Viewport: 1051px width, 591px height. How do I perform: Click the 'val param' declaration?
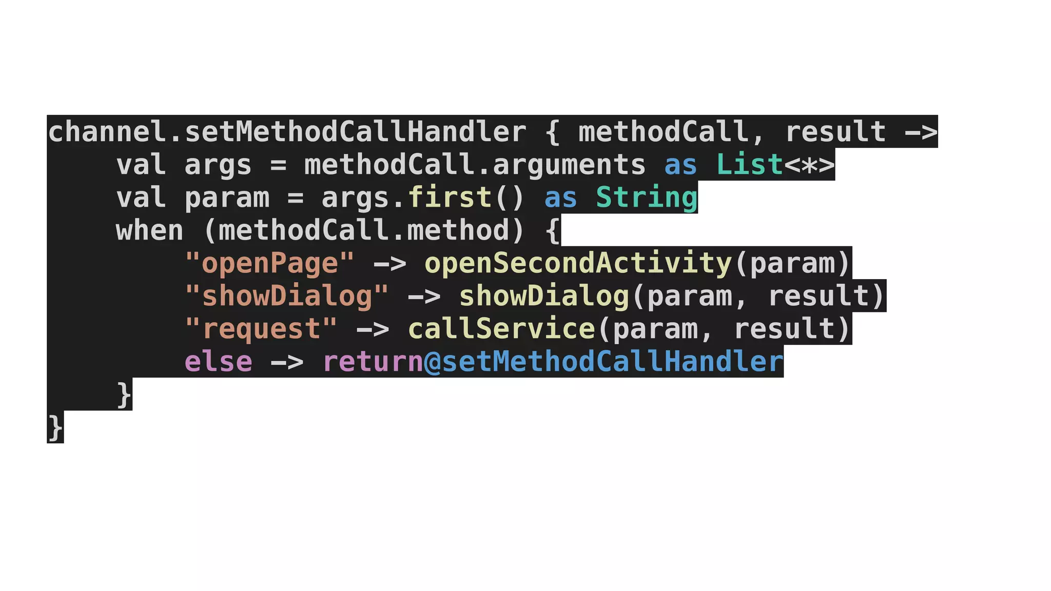193,199
